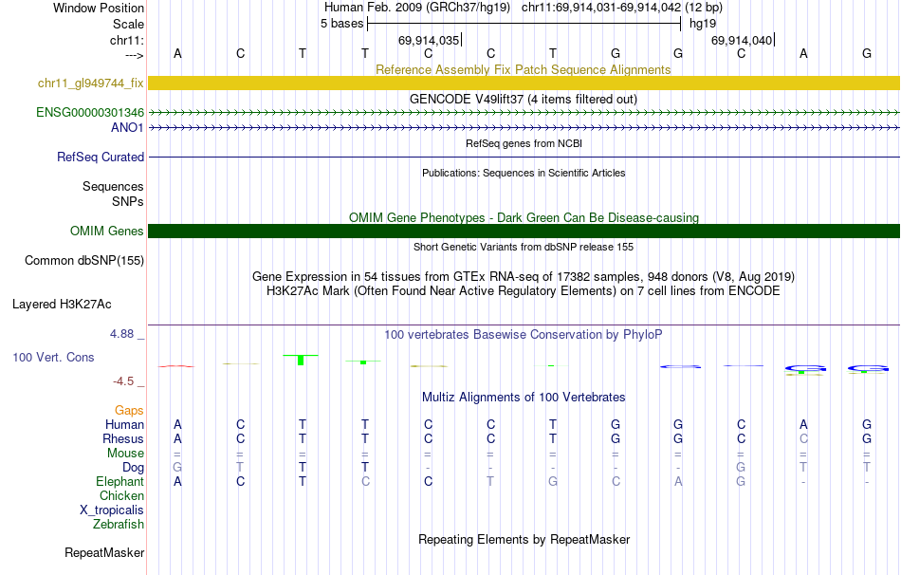Click the Elephant species row label
This screenshot has height=575, width=901.
(x=120, y=482)
